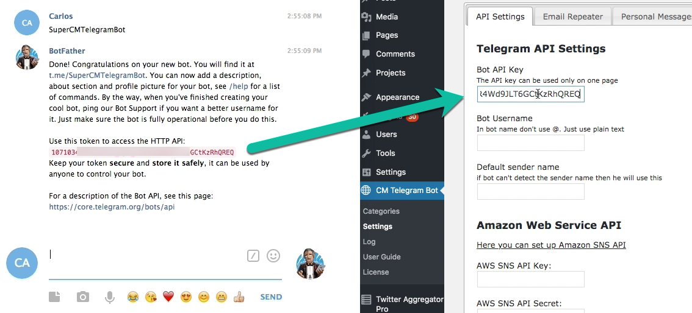Click the Comments speech bubble icon

pyautogui.click(x=366, y=54)
